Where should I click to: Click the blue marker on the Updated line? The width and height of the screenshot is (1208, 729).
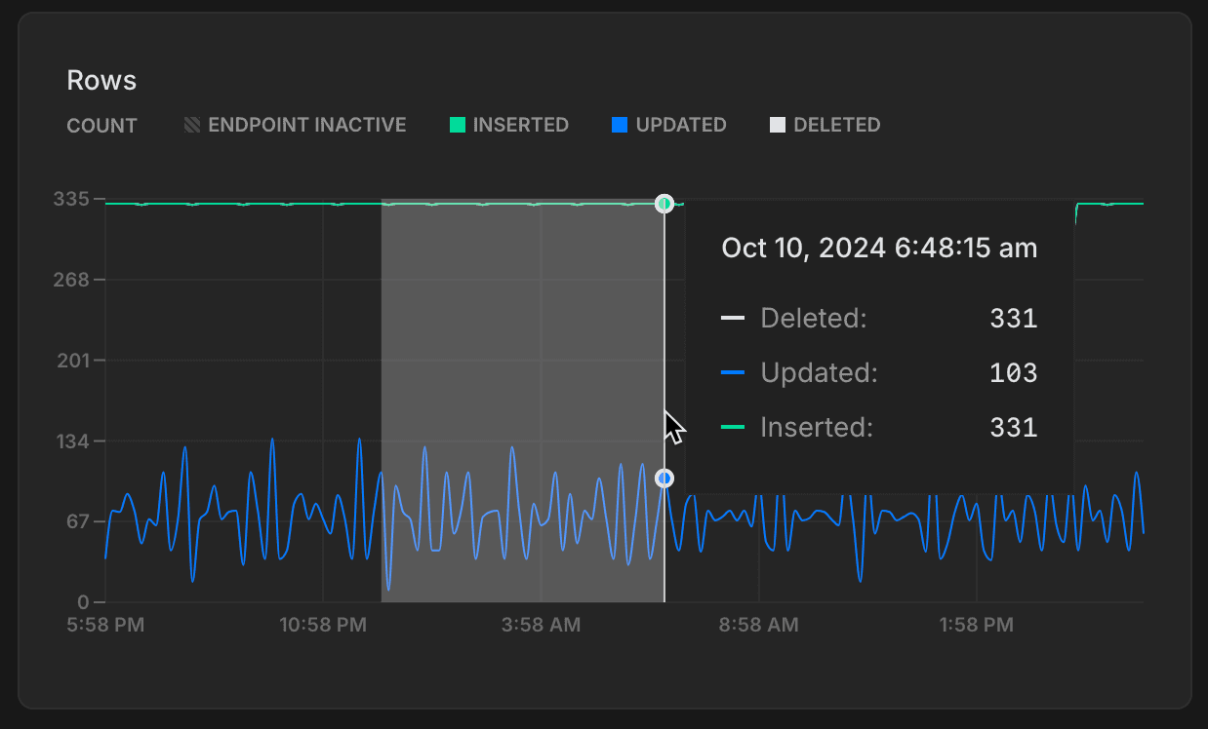pos(664,478)
